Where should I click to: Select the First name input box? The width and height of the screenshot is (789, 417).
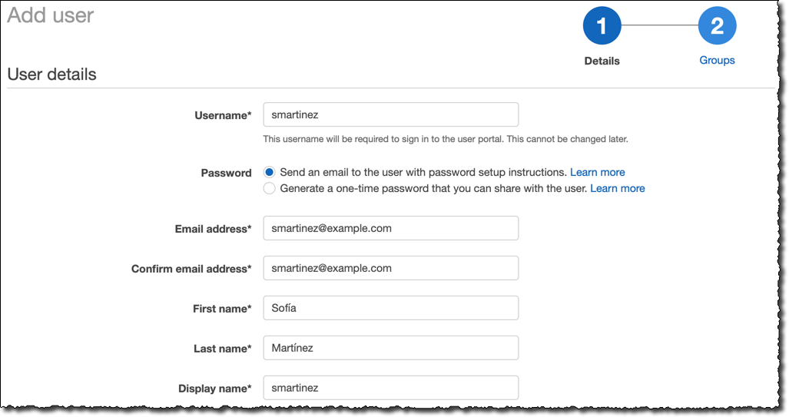(x=390, y=308)
